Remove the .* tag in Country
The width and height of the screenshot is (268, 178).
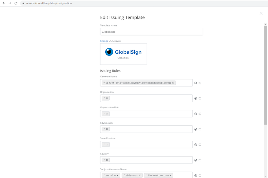point(107,160)
